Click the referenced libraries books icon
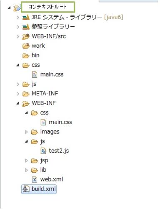The height and width of the screenshot is (209, 163). pos(26,27)
